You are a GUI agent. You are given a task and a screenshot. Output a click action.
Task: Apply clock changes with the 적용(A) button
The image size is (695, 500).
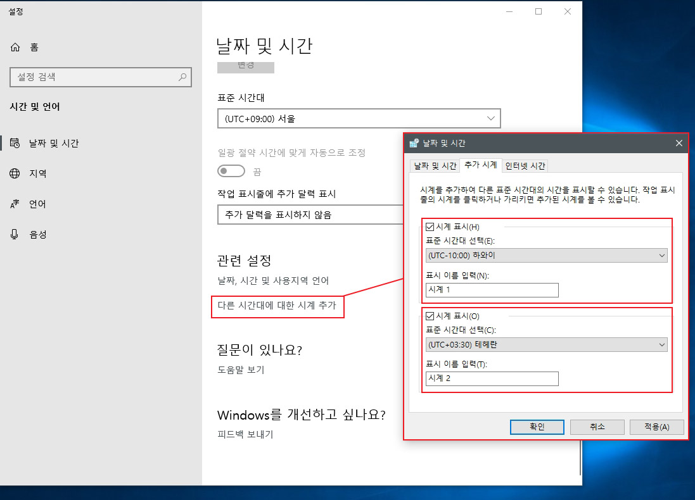[x=656, y=427]
